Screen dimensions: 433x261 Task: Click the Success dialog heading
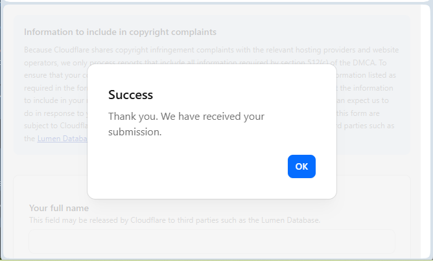131,95
